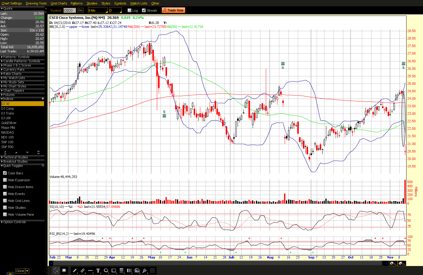The image size is (423, 275).
Task: Select the crosshair pointer tool
Action: (x=56, y=271)
